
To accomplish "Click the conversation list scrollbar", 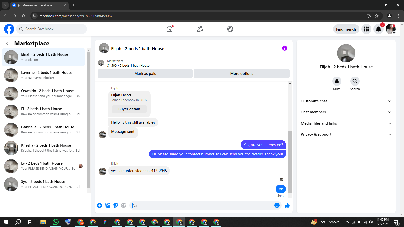I will click(x=89, y=120).
